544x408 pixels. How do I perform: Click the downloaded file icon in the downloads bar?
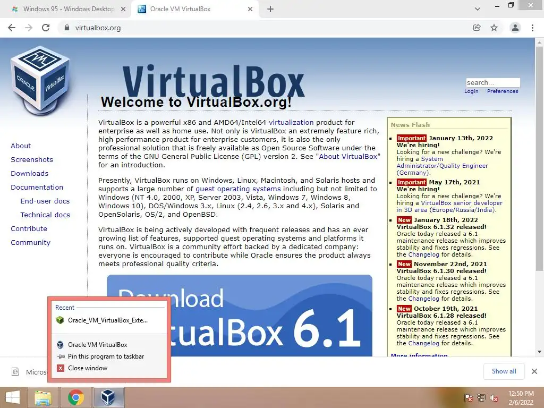(15, 371)
